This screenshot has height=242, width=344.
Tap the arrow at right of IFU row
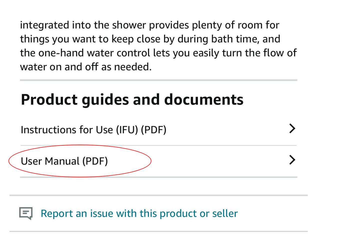point(292,129)
